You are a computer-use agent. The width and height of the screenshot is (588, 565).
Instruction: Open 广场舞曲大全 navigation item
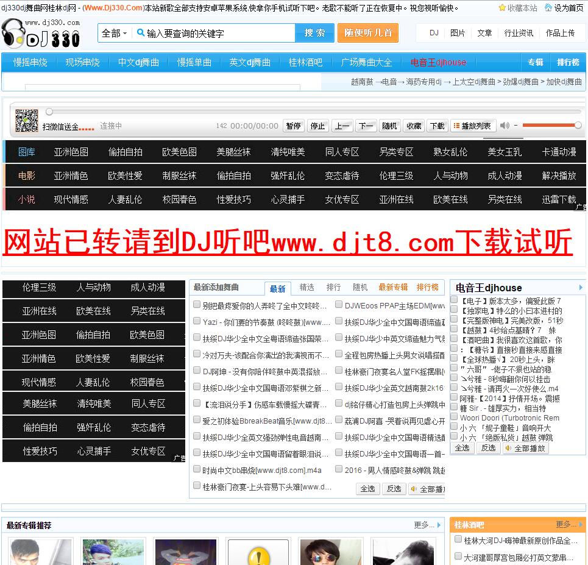point(366,62)
